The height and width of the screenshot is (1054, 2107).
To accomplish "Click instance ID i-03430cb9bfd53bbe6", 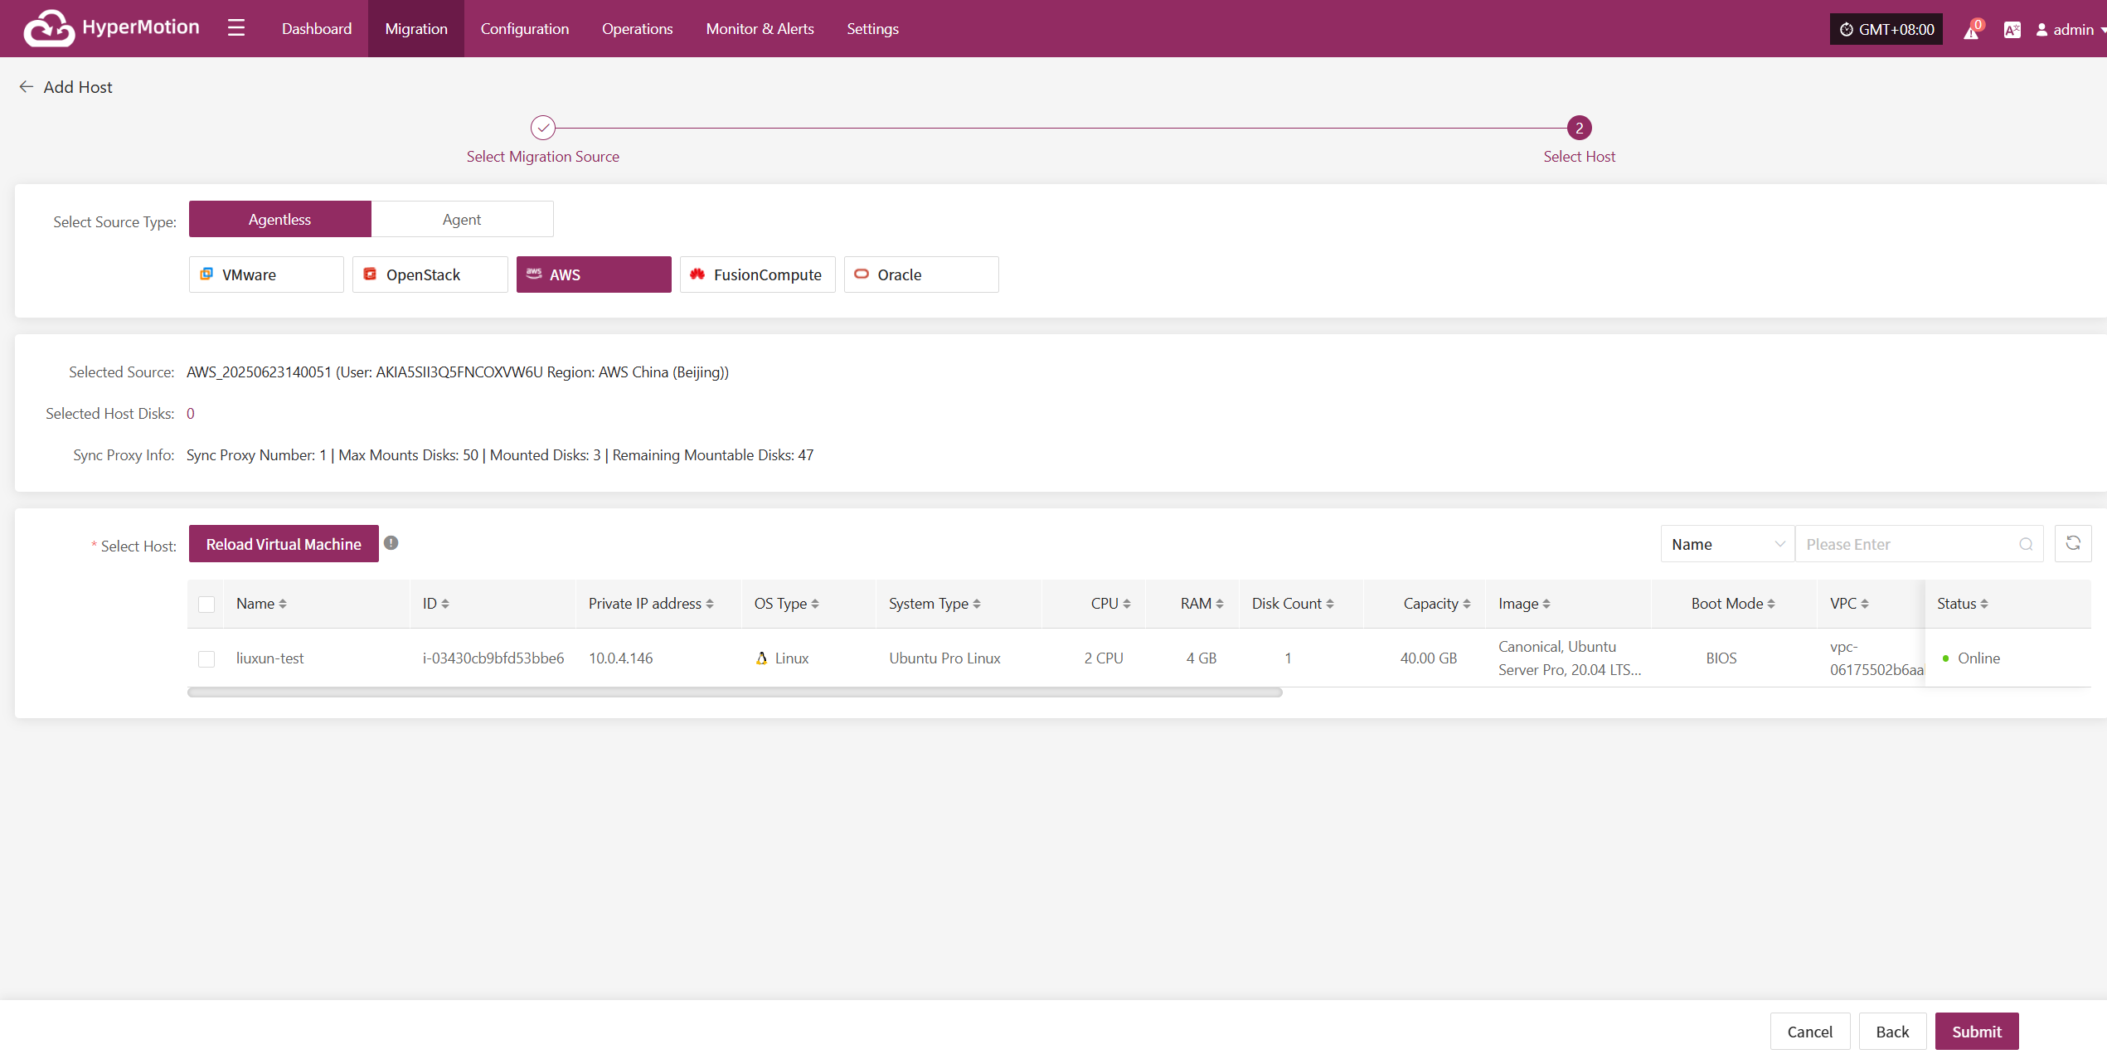I will pos(493,658).
